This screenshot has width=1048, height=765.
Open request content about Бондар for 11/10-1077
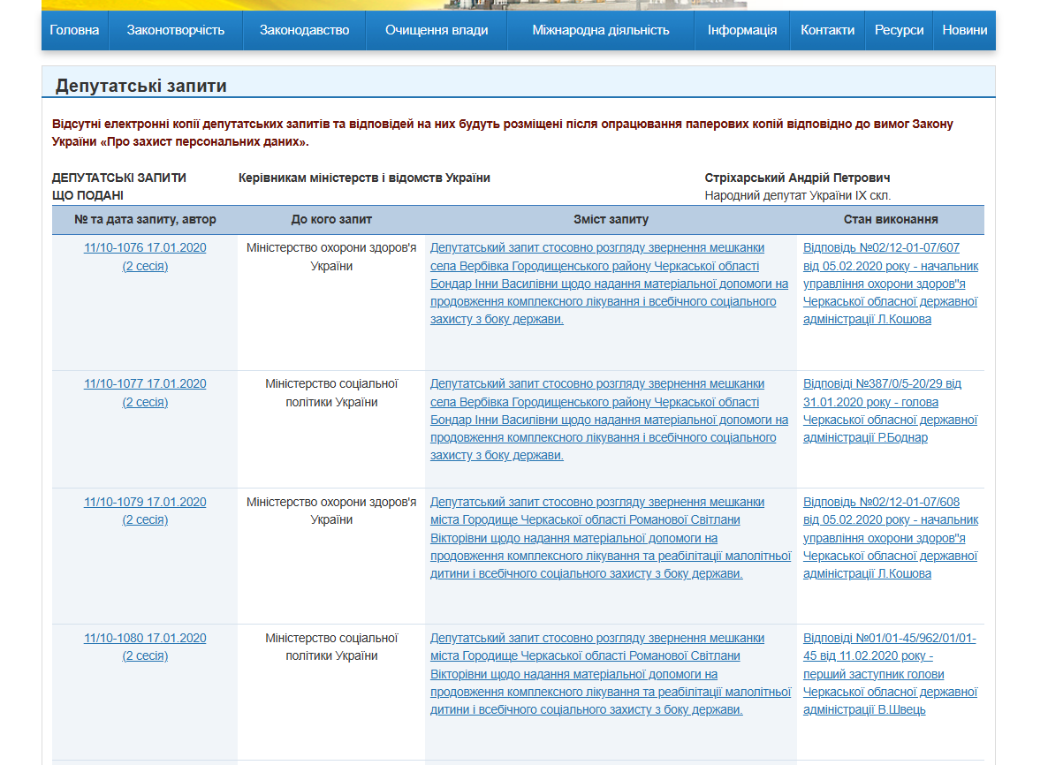(609, 420)
